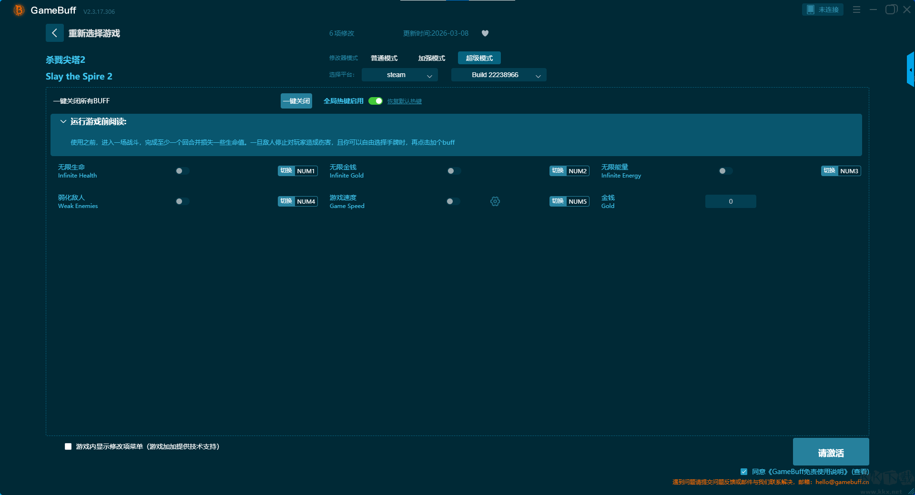Click the restore default hotkeys link
This screenshot has width=915, height=495.
coord(404,101)
